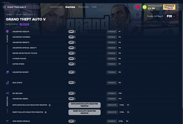The width and height of the screenshot is (183, 124).
Task: Expand the FIX dropdown button
Action: (171, 16)
